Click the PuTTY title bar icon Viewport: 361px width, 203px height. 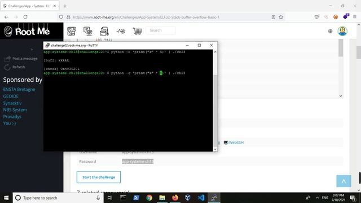pos(47,45)
